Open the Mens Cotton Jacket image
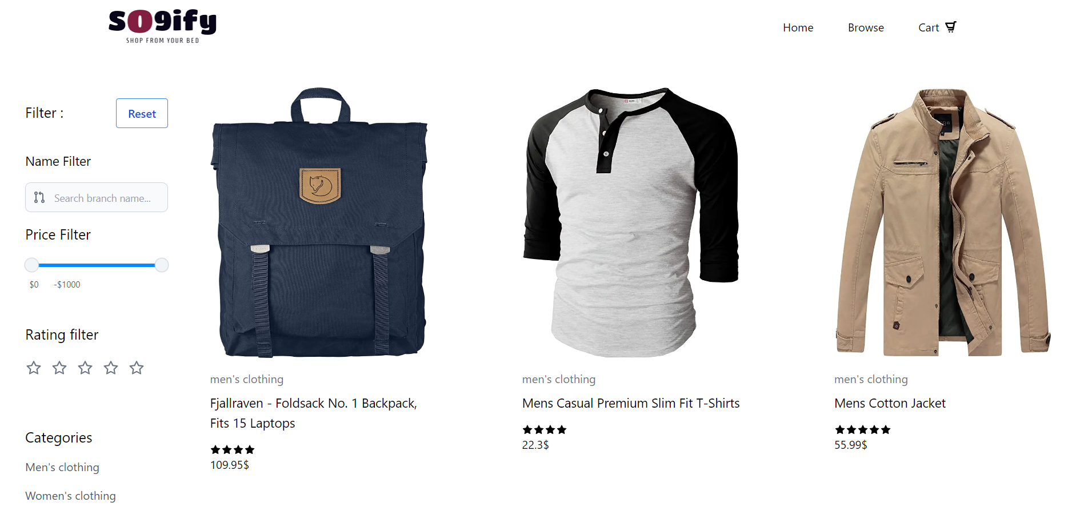 click(x=943, y=222)
